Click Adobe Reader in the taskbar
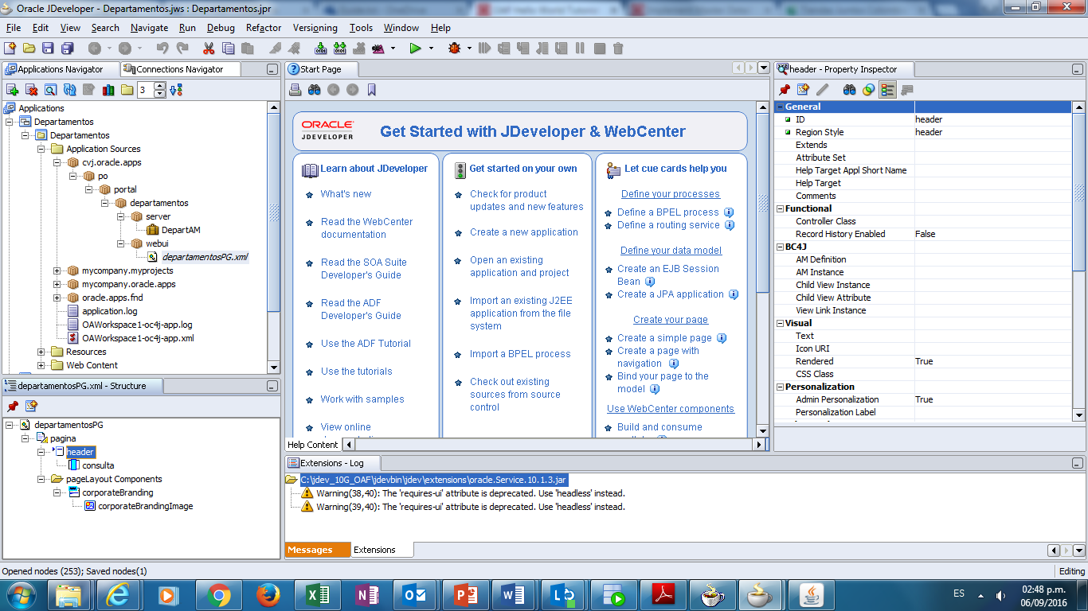The height and width of the screenshot is (611, 1088). [663, 594]
